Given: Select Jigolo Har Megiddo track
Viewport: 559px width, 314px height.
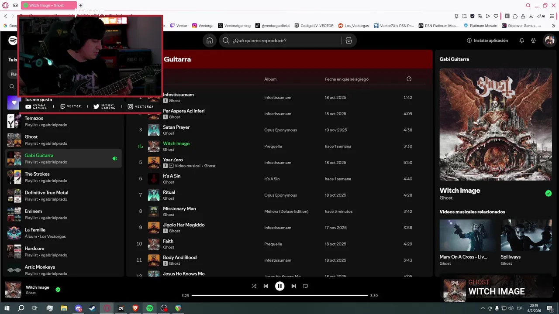Looking at the screenshot, I should (184, 225).
